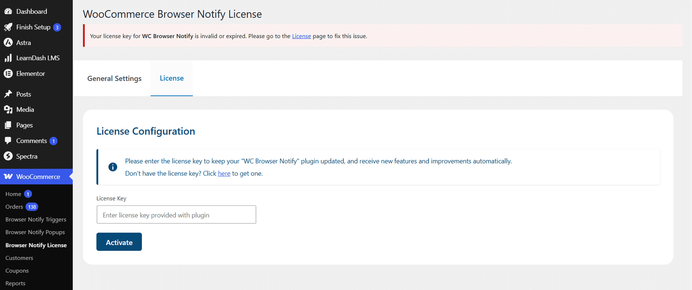This screenshot has width=692, height=290.
Task: Focus the License Key input field
Action: tap(176, 214)
